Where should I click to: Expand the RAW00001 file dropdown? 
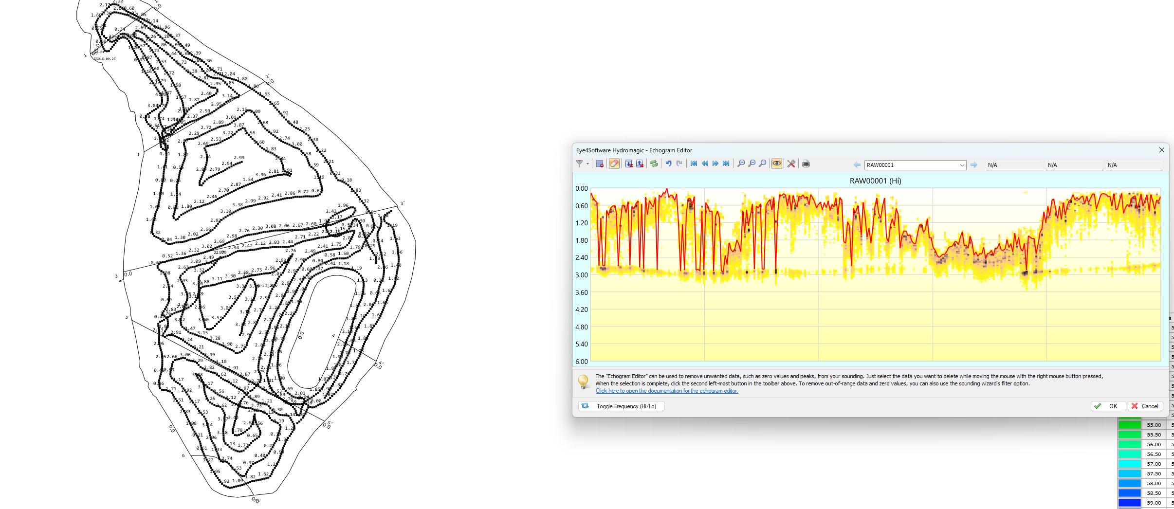[x=962, y=165]
